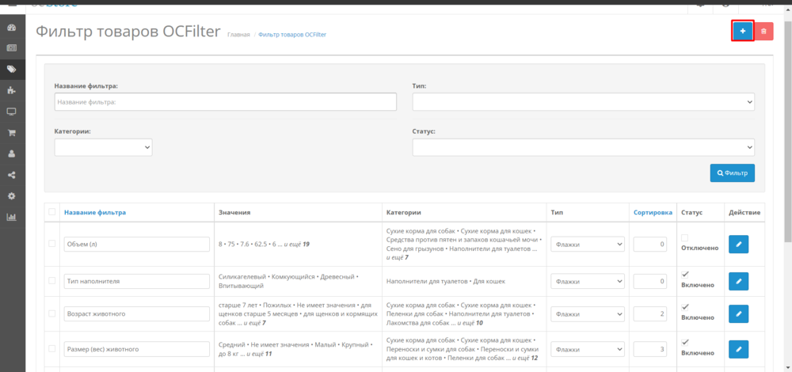Toggle the select-all checkbox in table header

coord(52,211)
